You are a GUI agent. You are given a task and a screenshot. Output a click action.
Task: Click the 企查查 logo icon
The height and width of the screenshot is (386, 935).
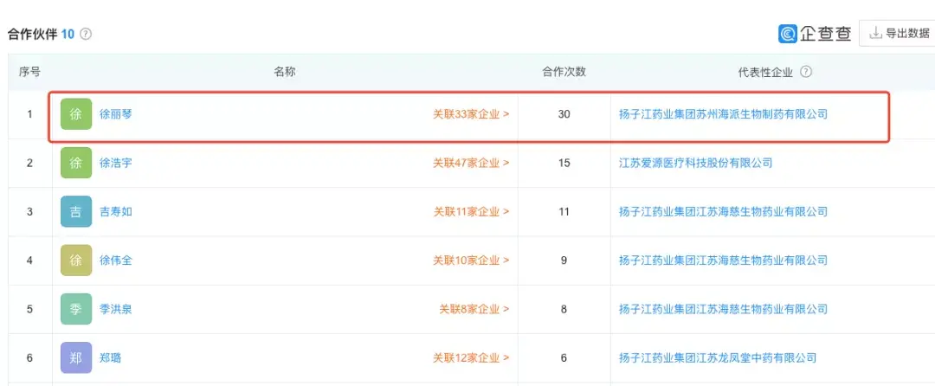click(x=788, y=34)
